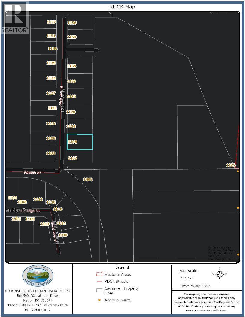Screen dimensions: 245x317
Task: Click the Electoral Areas legend symbol
Action: 99,274
